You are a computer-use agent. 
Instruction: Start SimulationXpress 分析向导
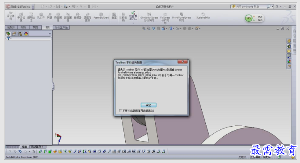149,17
